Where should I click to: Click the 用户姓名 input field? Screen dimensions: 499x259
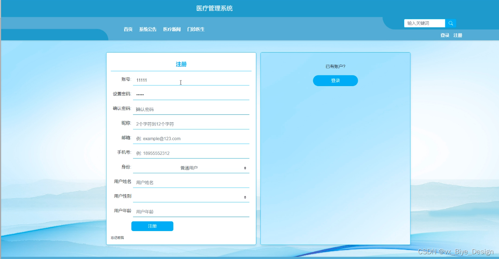[191, 182]
